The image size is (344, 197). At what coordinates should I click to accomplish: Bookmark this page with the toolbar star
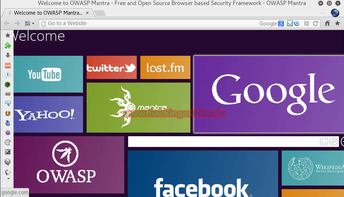click(x=338, y=23)
